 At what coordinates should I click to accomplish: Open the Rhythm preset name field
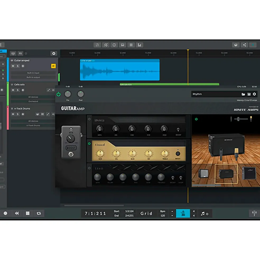click(x=216, y=94)
